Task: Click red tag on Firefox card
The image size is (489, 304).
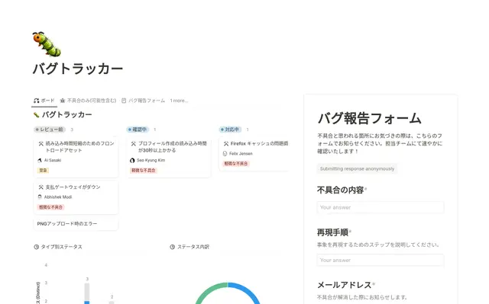Action: pyautogui.click(x=236, y=164)
